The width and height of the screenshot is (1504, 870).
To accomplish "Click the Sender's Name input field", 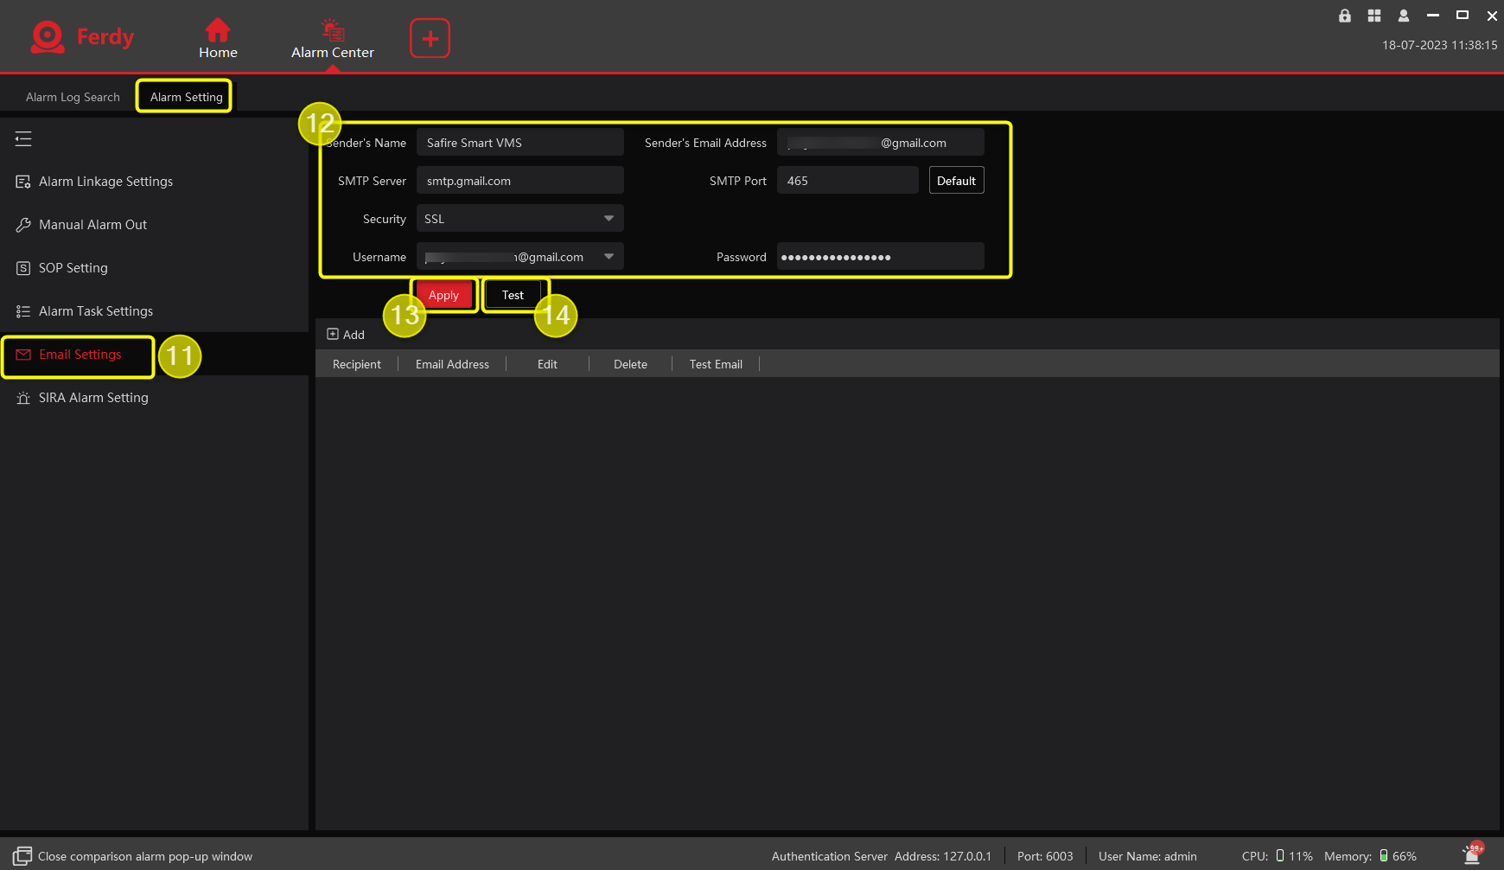I will [519, 142].
